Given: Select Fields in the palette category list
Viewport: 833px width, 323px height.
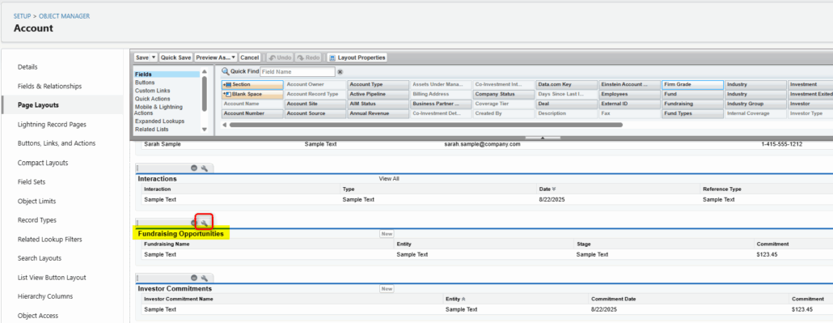Looking at the screenshot, I should tap(167, 74).
